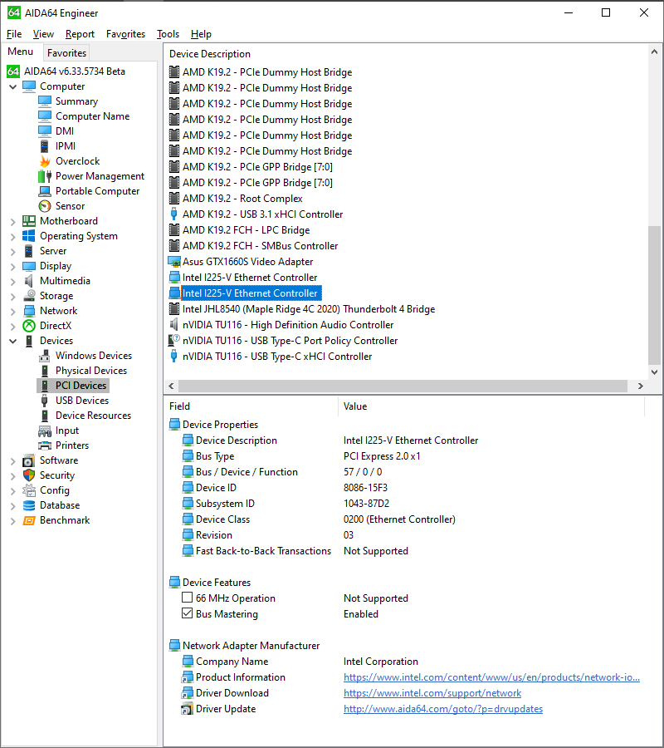Viewport: 664px width, 748px height.
Task: Click the right arrow of the horizontal scrollbar
Action: pos(640,386)
